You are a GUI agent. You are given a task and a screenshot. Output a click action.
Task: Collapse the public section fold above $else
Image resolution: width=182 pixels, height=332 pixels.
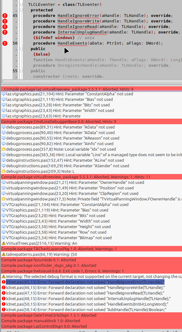(21, 49)
